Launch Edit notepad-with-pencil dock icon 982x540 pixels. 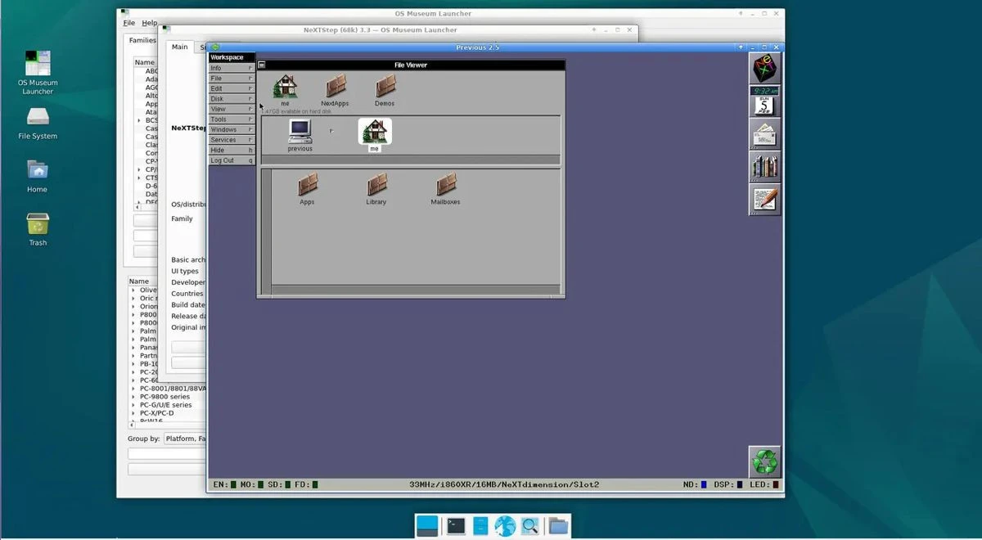765,199
